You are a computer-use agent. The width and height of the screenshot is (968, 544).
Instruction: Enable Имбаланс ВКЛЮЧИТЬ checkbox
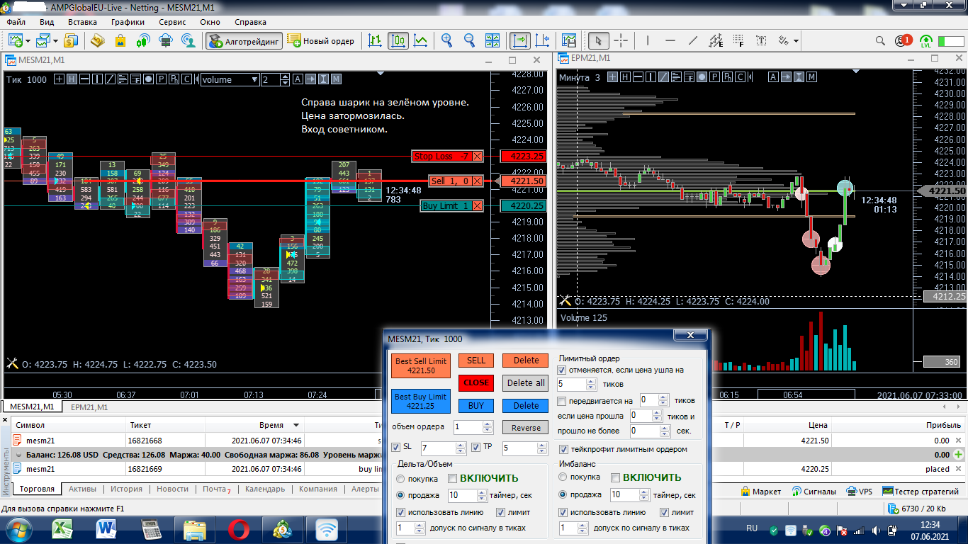(x=616, y=477)
